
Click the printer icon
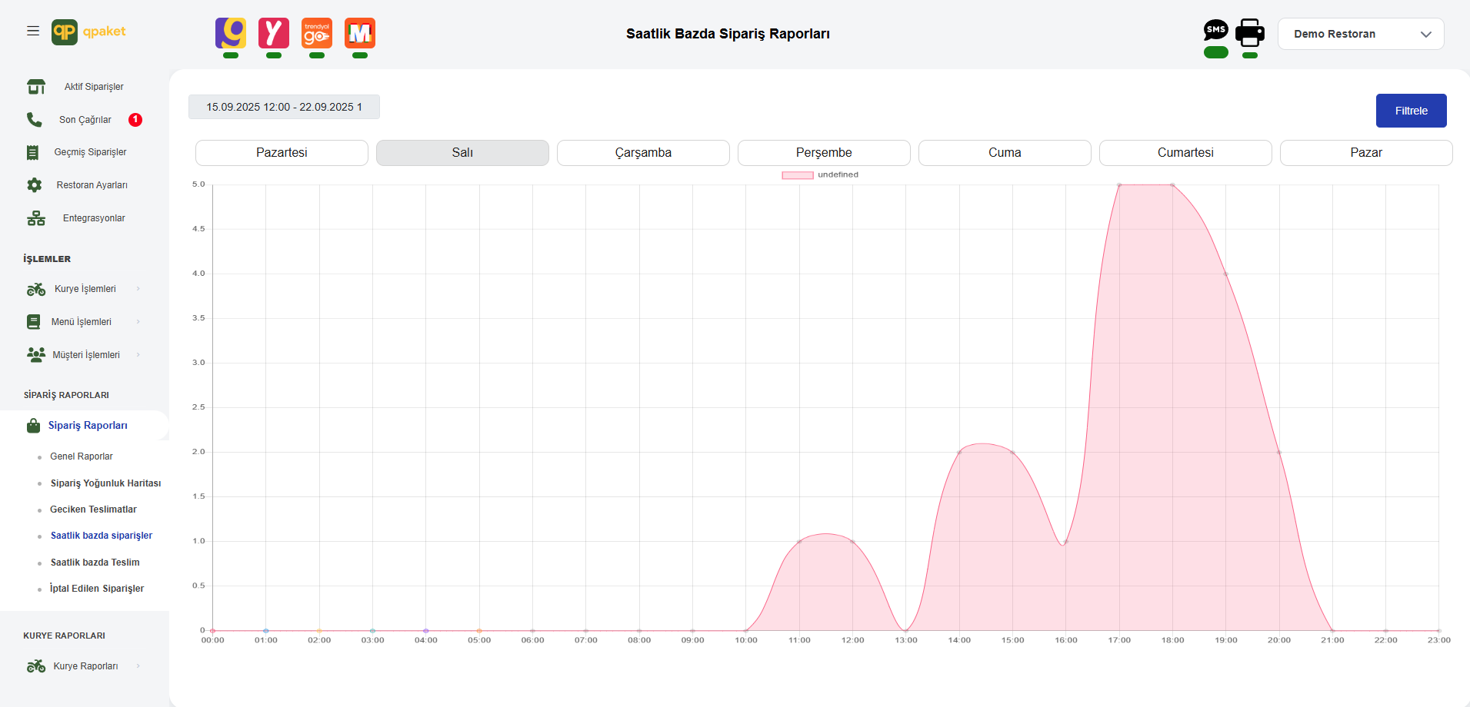1249,32
